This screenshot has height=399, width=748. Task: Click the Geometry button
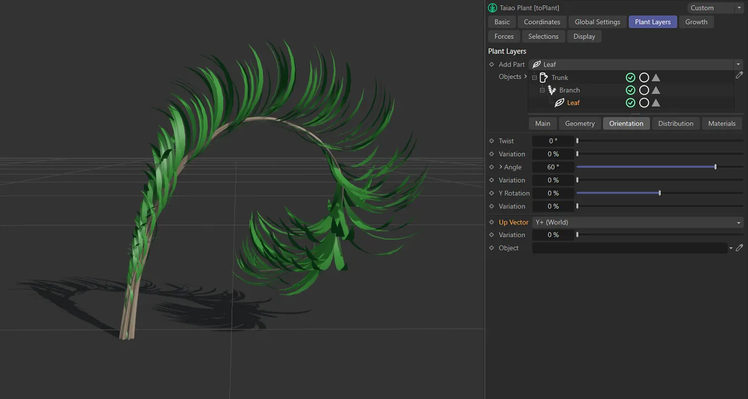tap(579, 123)
